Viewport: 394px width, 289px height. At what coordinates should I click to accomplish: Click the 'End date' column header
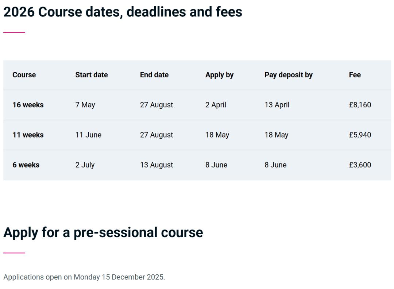point(154,75)
